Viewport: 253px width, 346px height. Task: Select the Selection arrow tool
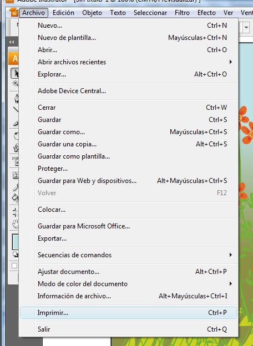coord(15,74)
